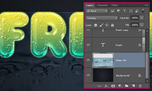Click the Background layer lock icon

[140, 75]
